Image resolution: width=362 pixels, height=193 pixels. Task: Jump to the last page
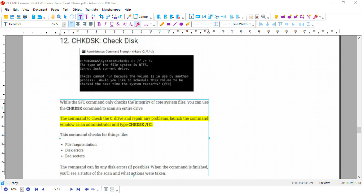click(78, 189)
